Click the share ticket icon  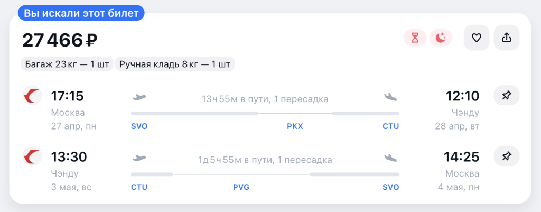pos(506,38)
